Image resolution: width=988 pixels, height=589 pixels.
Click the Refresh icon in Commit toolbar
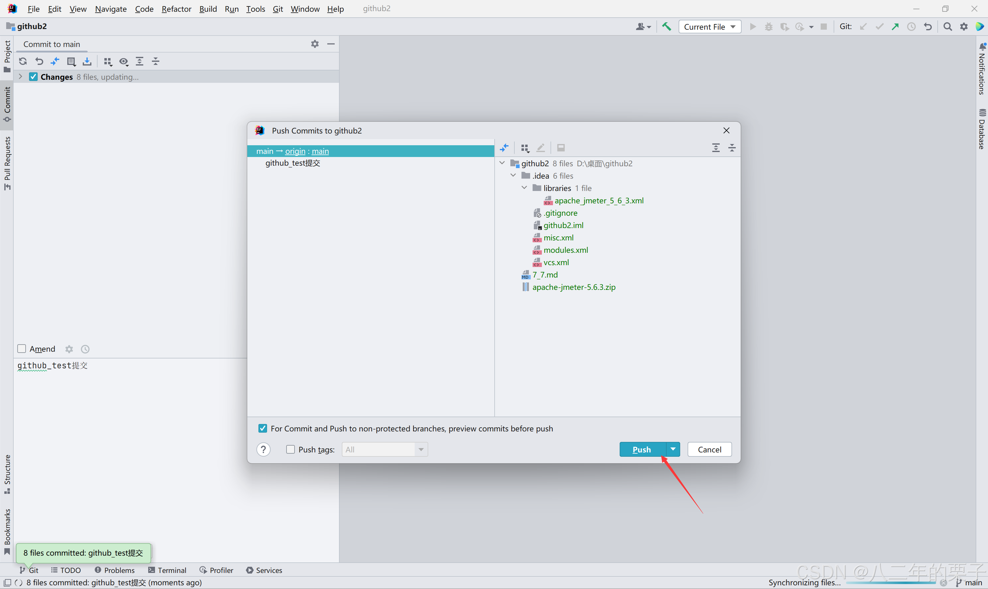(x=23, y=61)
